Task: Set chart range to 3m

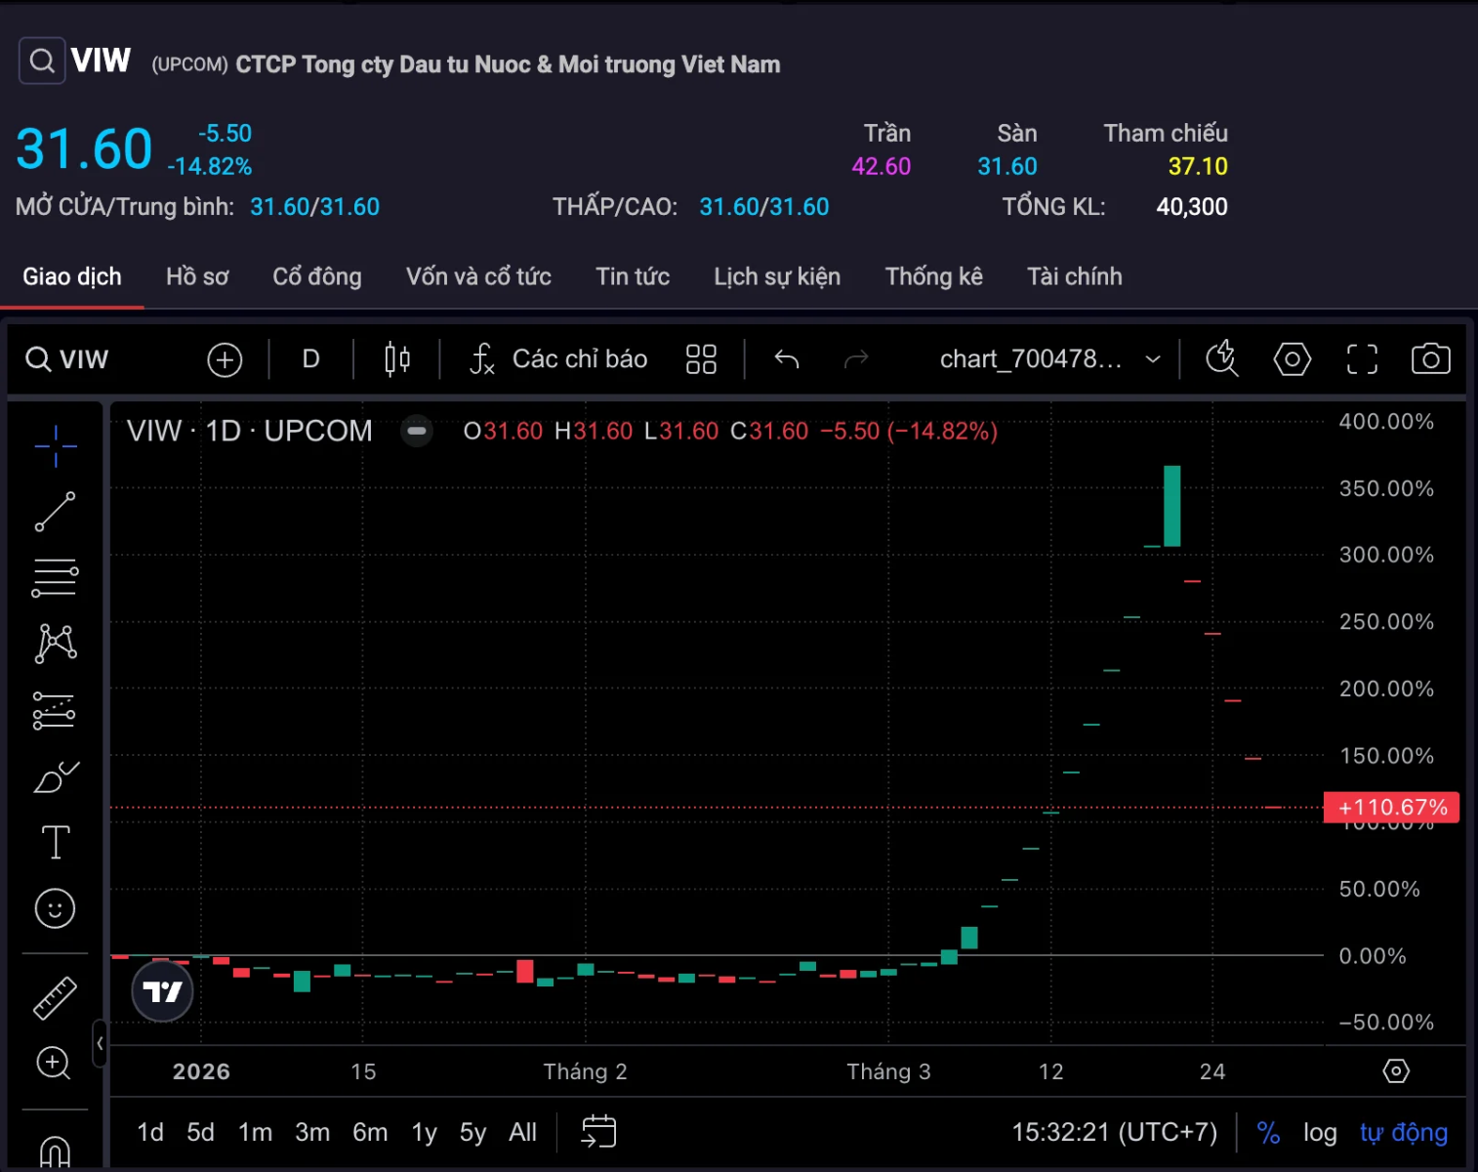Action: point(312,1132)
